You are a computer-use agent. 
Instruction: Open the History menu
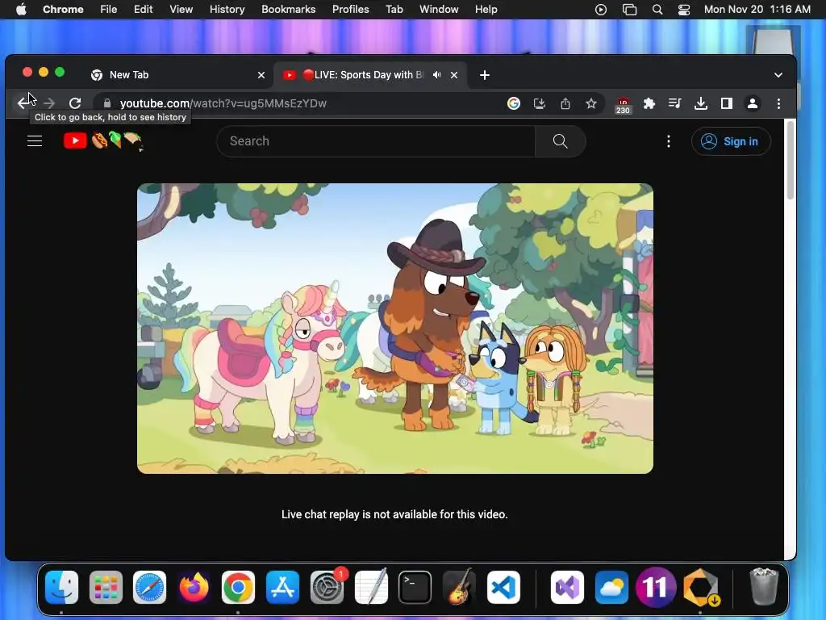pos(227,10)
